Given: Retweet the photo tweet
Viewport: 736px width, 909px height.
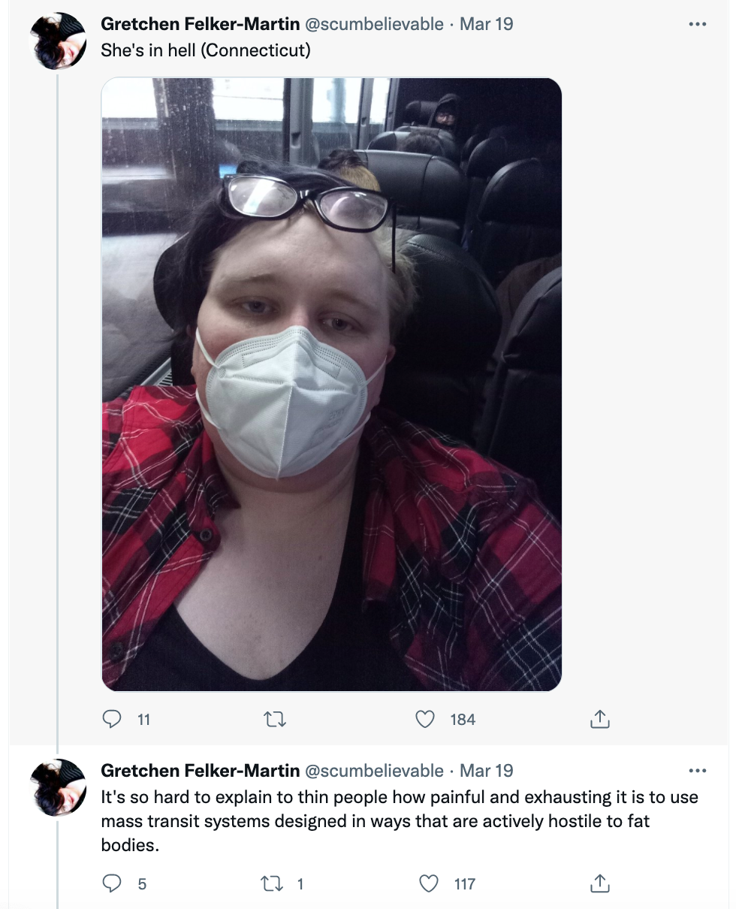Looking at the screenshot, I should 276,720.
